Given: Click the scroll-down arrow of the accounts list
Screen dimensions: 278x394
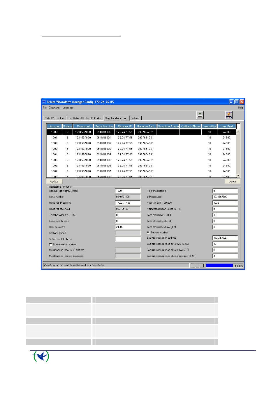Looking at the screenshot, I should click(238, 175).
